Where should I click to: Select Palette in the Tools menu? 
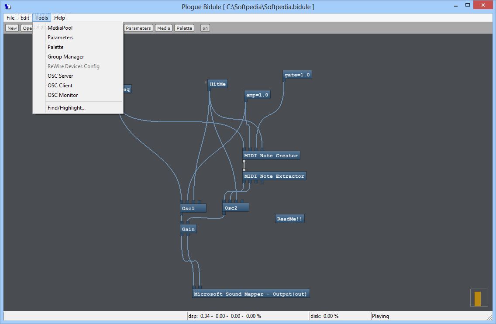pyautogui.click(x=78, y=47)
